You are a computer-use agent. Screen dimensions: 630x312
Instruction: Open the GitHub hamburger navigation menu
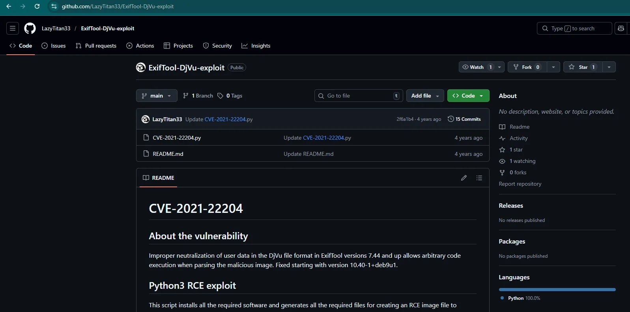[x=13, y=28]
